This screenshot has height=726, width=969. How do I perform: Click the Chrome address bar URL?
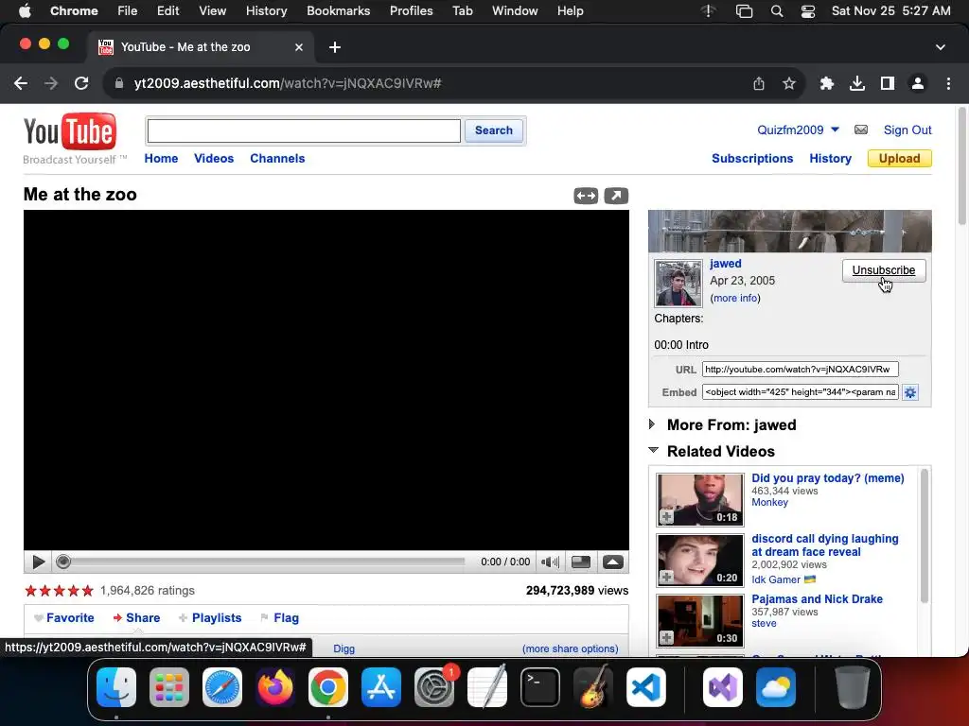(x=288, y=83)
